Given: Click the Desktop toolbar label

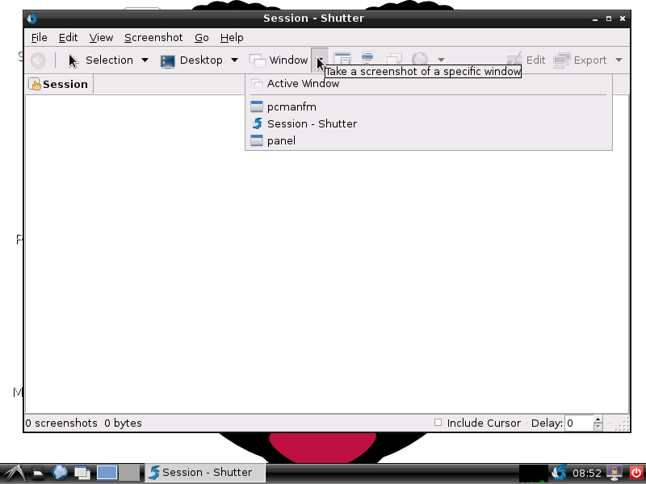Looking at the screenshot, I should [x=201, y=60].
